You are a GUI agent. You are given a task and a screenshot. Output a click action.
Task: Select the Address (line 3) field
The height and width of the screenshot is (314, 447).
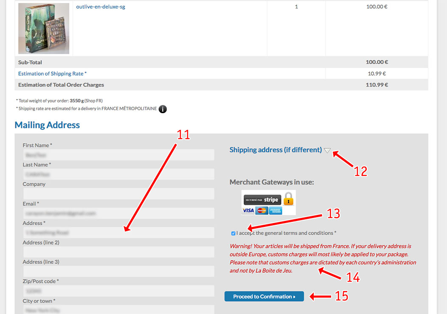[x=118, y=272]
